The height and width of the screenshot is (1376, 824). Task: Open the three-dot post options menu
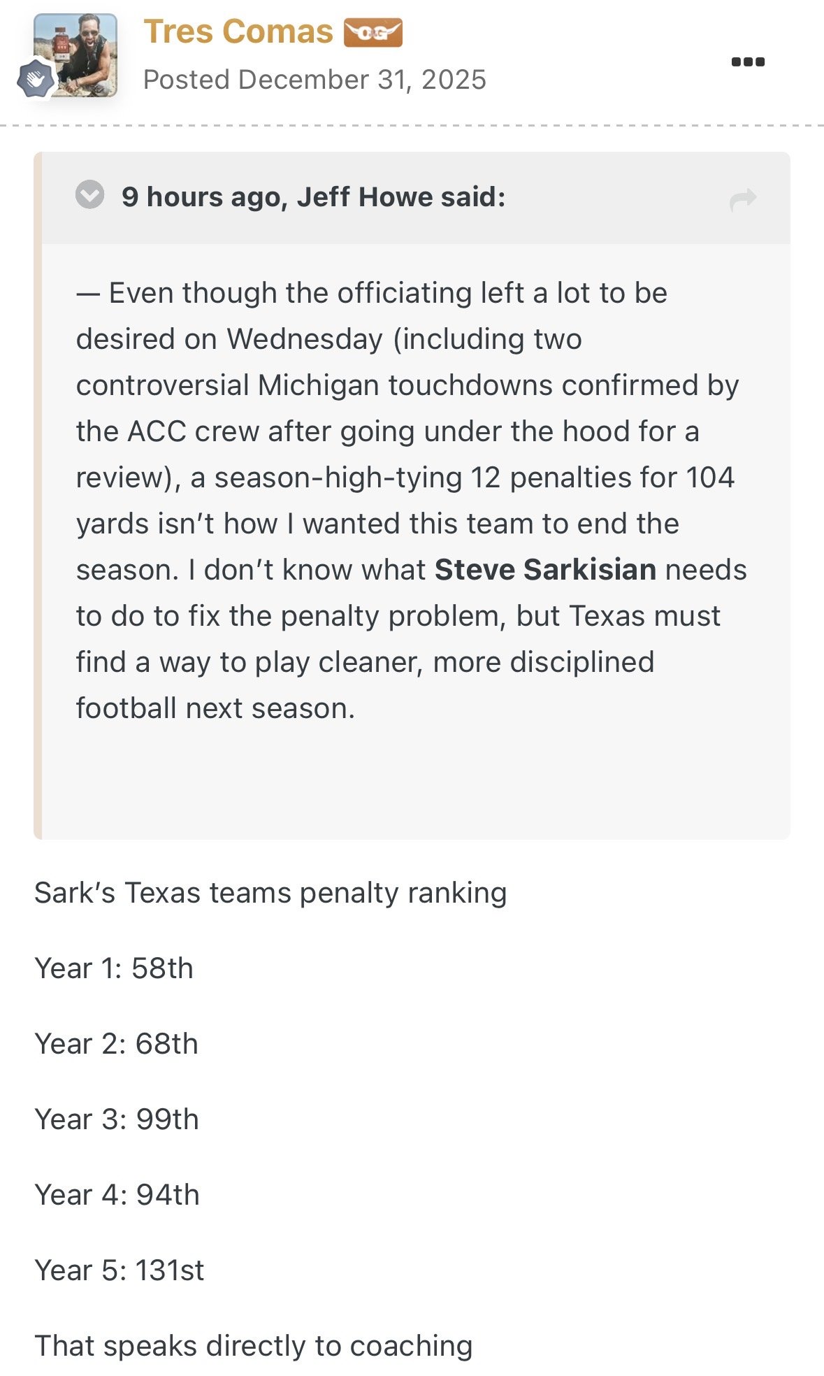click(x=748, y=62)
